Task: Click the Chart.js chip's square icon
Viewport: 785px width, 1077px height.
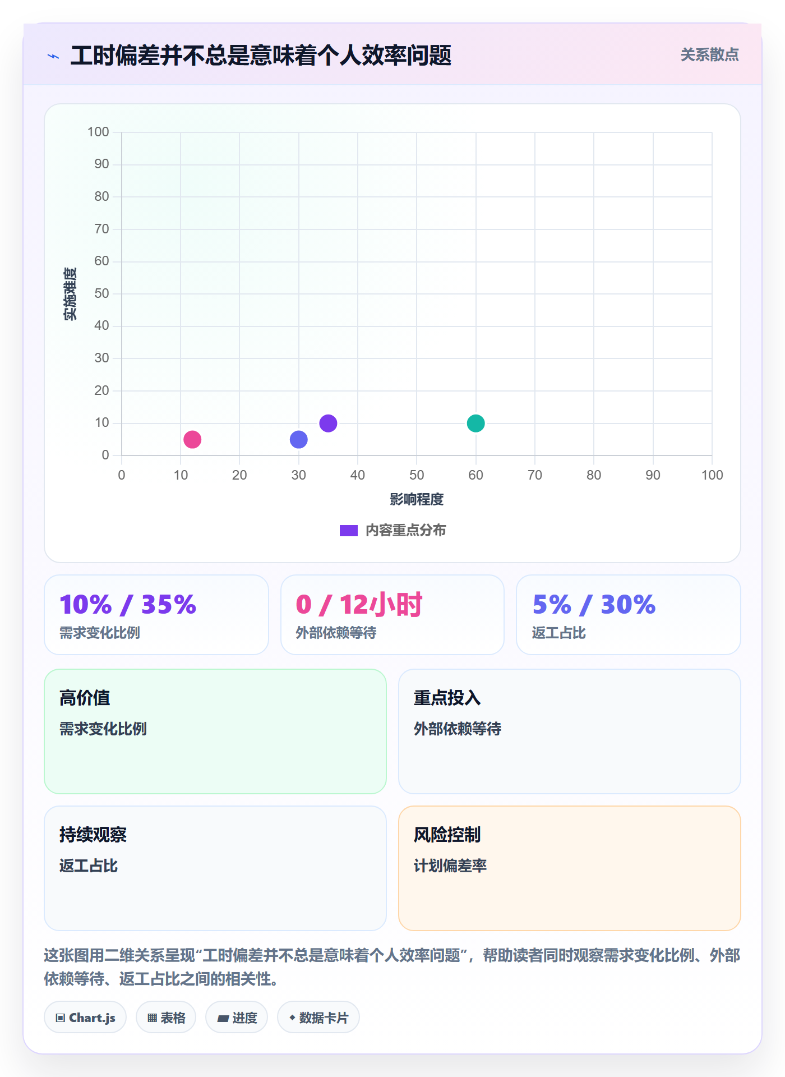Action: coord(61,1018)
